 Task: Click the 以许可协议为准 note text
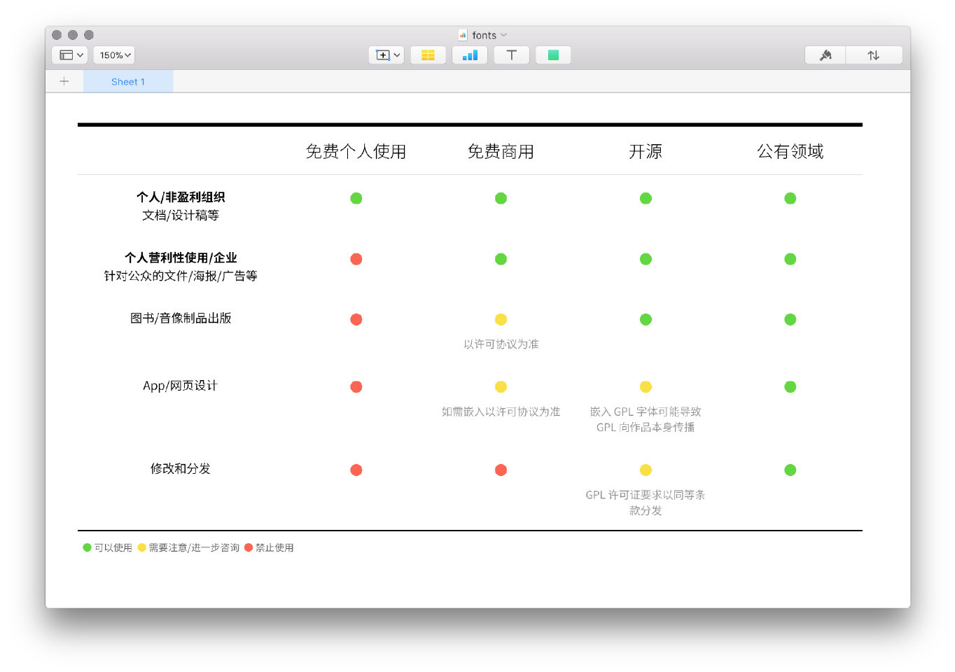[501, 344]
